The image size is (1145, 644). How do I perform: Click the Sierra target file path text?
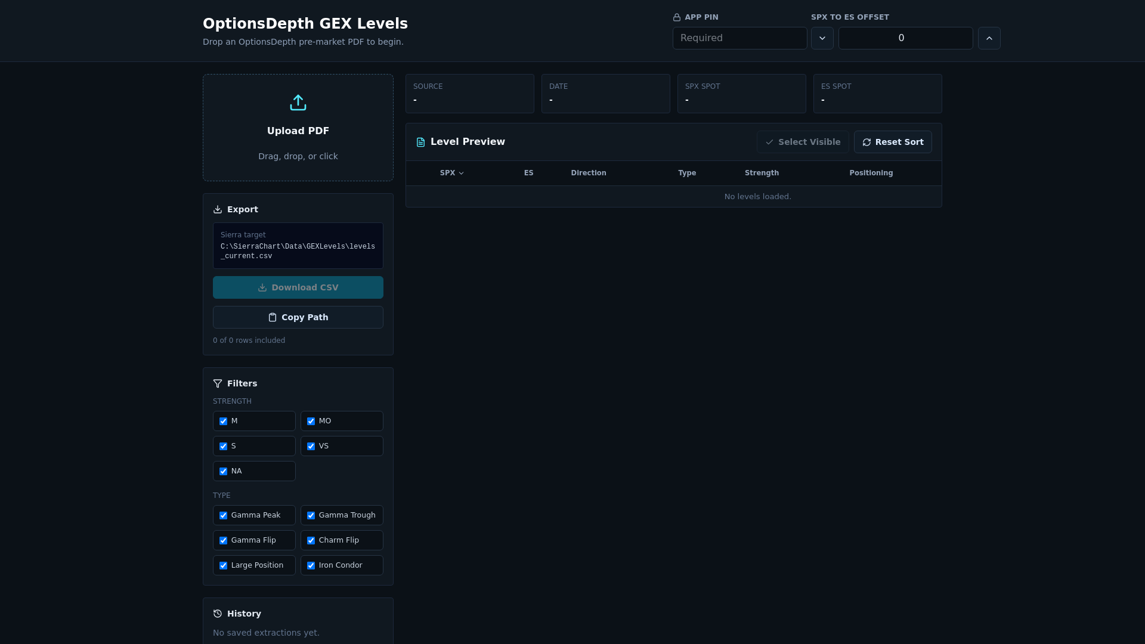pos(298,251)
